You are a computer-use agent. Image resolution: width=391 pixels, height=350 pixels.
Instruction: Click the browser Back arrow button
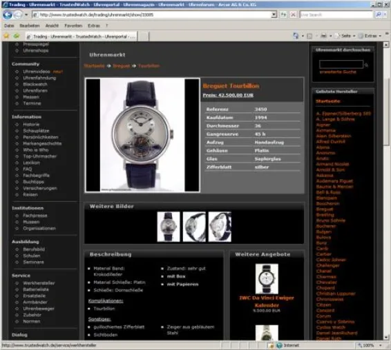(x=8, y=15)
